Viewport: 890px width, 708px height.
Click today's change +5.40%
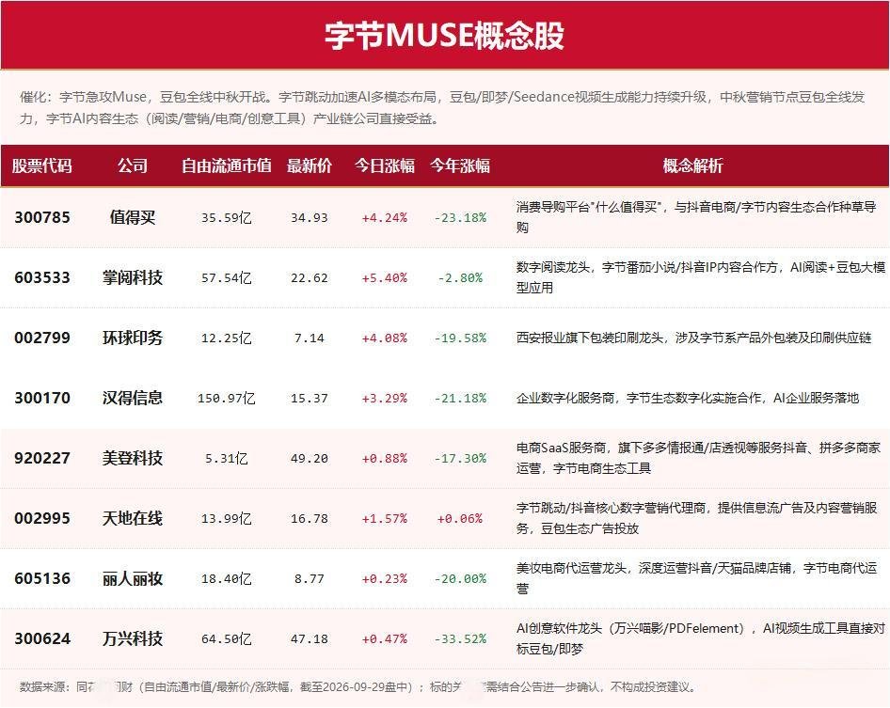(384, 278)
